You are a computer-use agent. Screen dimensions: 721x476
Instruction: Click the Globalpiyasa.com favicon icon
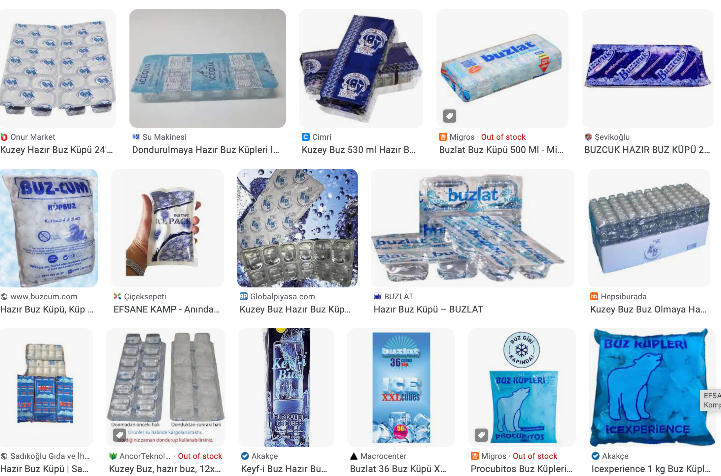point(244,296)
